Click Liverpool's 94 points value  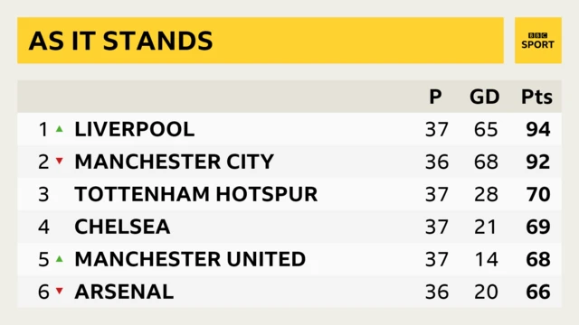pos(538,129)
